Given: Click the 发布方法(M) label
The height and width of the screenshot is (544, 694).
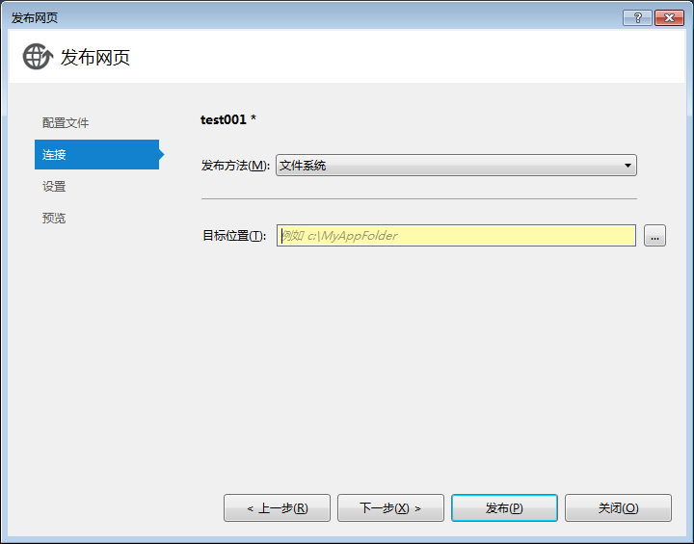Looking at the screenshot, I should [235, 166].
